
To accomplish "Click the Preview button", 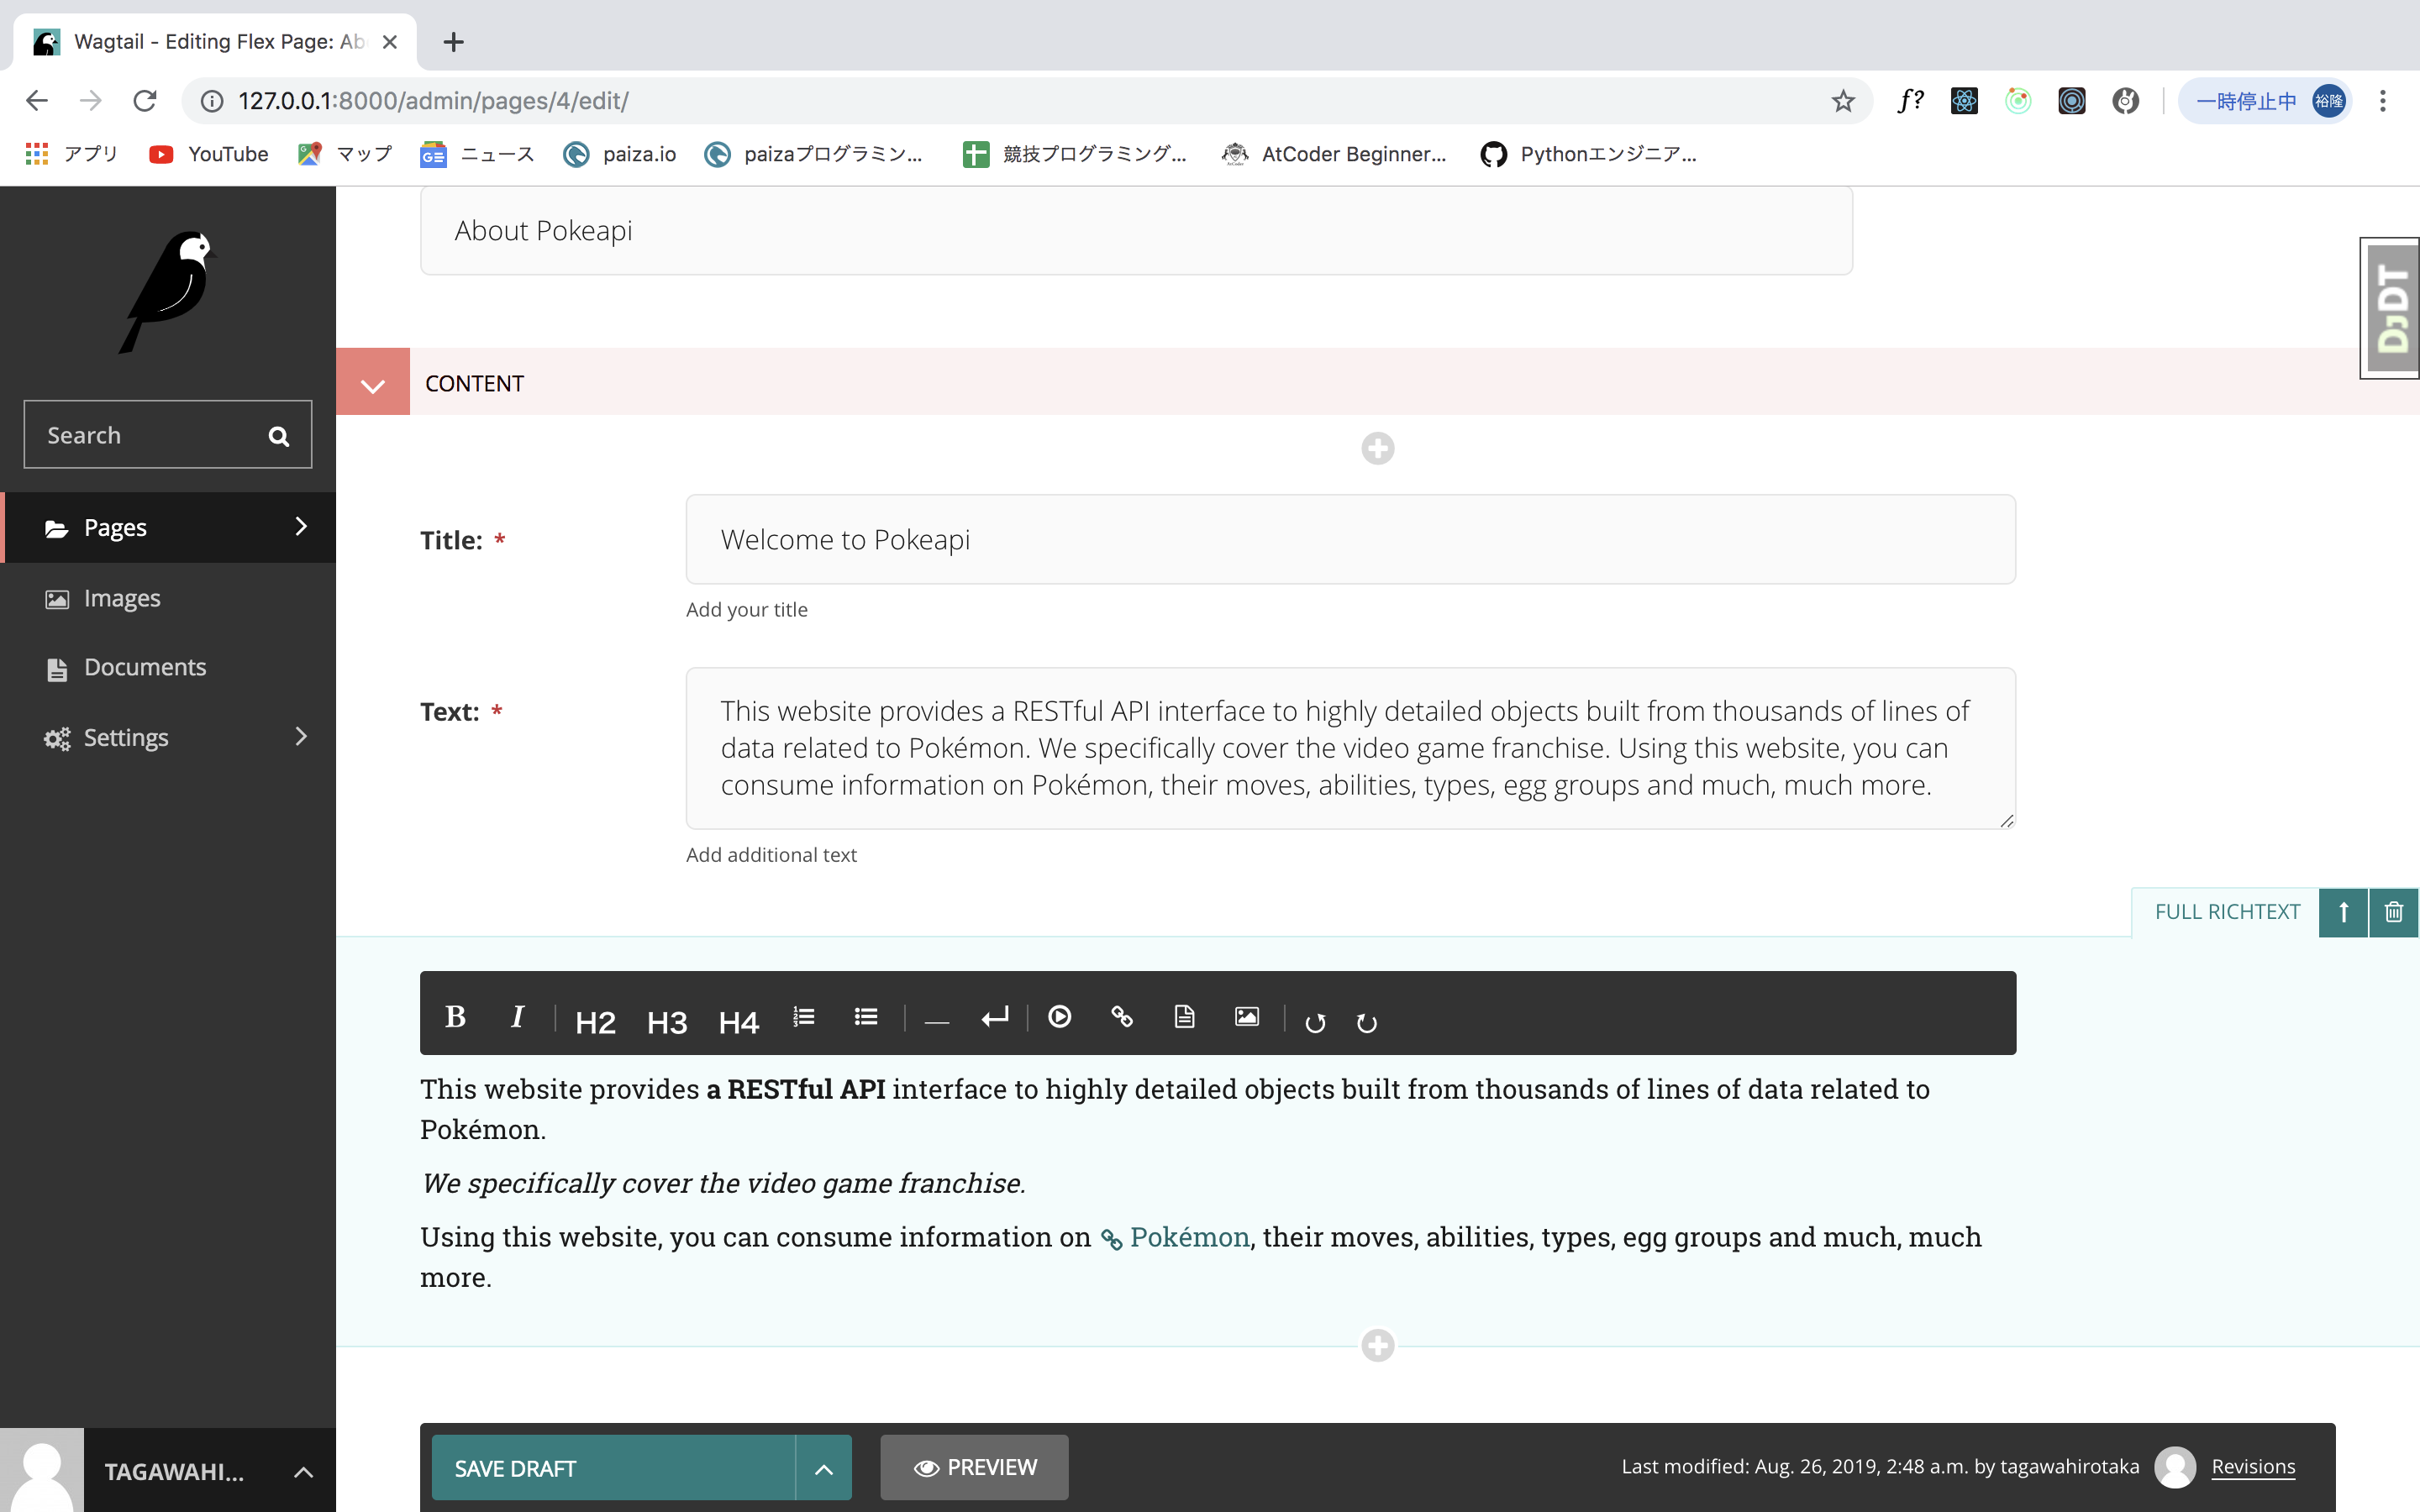I will (974, 1467).
